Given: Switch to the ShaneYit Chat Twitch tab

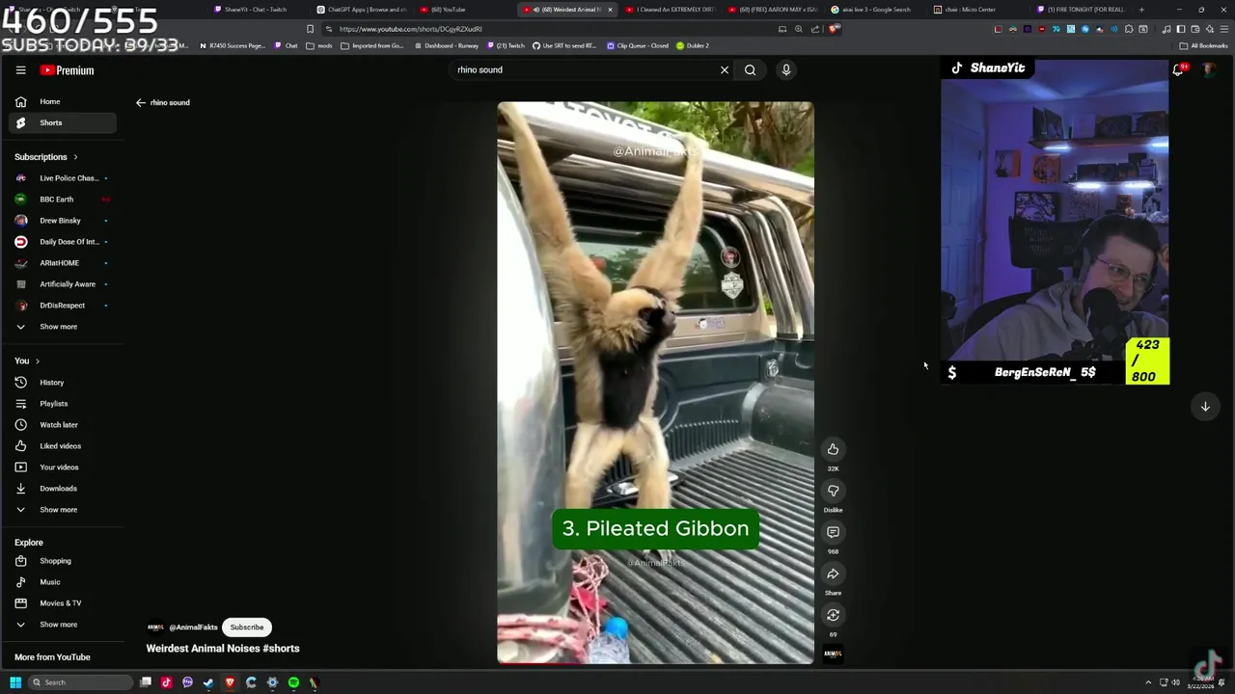Looking at the screenshot, I should click(x=255, y=10).
